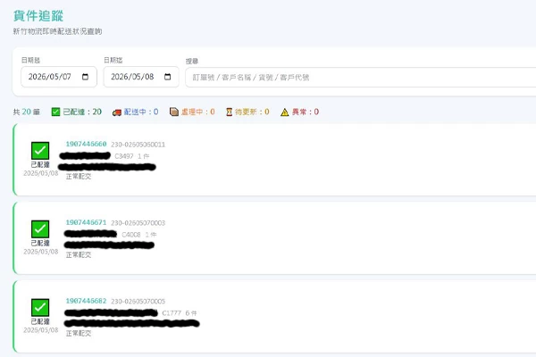This screenshot has width=536, height=357.
Task: Click the subtitle under 貨件追蹤
Action: click(x=57, y=31)
